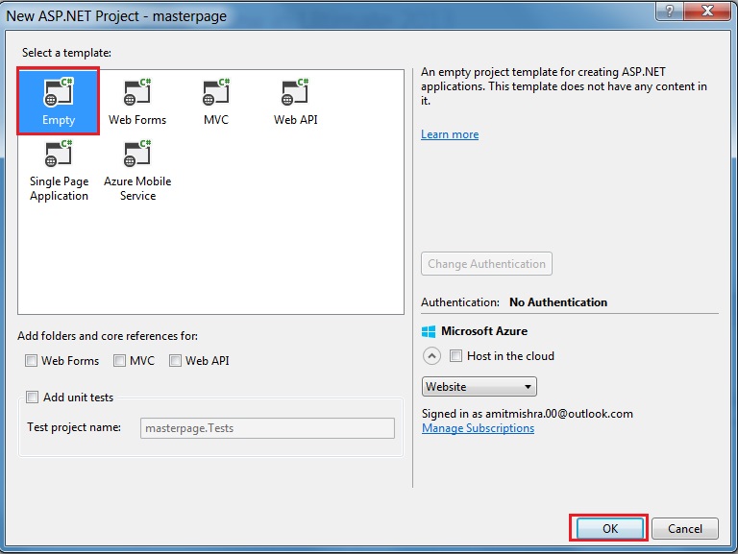Confirm the project with OK
Screen dimensions: 738x554
click(610, 529)
